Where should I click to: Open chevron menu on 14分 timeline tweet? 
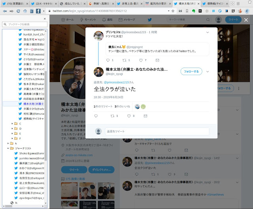(237, 158)
